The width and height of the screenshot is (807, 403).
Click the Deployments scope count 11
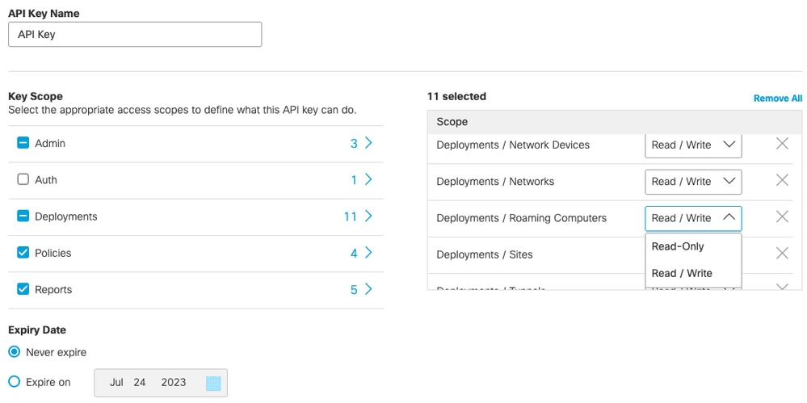(x=351, y=216)
